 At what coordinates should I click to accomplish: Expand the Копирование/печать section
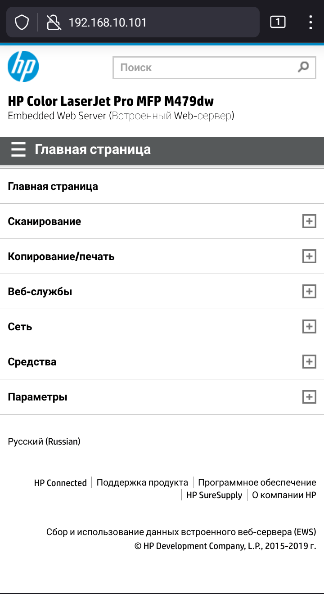point(309,256)
